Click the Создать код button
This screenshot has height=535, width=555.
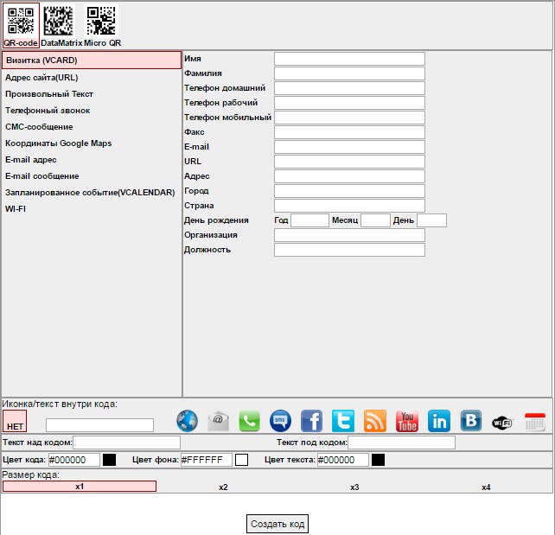[x=277, y=524]
